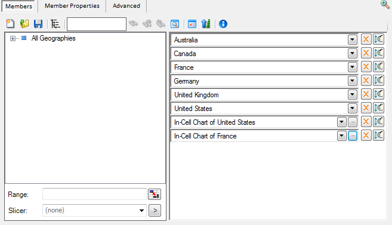
Task: Open the Australia dropdown arrow
Action: click(352, 40)
